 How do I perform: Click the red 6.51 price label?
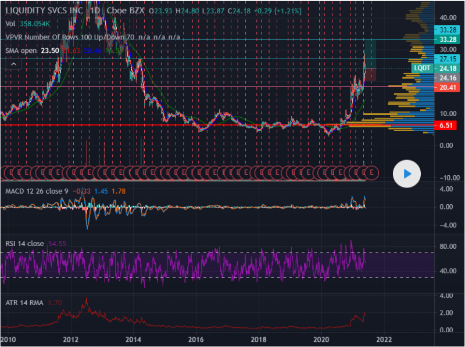tap(447, 125)
